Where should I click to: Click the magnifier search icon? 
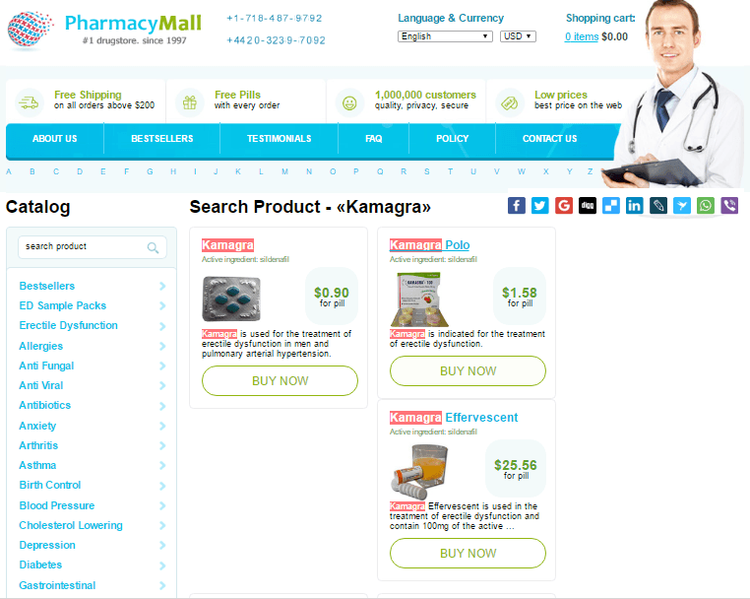click(x=153, y=247)
